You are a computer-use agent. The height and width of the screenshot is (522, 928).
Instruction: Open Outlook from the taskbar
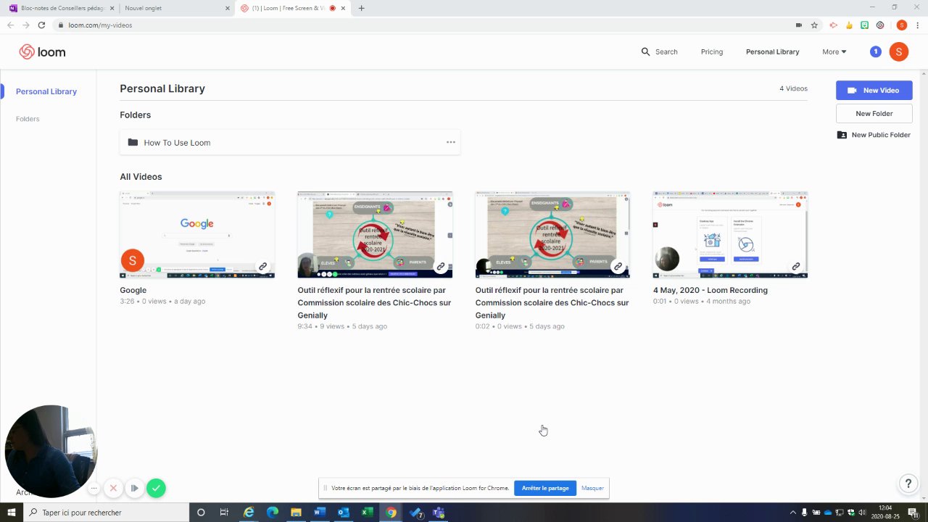coord(344,513)
